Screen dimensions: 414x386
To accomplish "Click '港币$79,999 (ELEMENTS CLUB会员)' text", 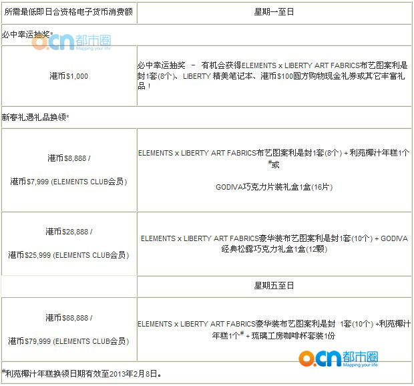I will [69, 341].
